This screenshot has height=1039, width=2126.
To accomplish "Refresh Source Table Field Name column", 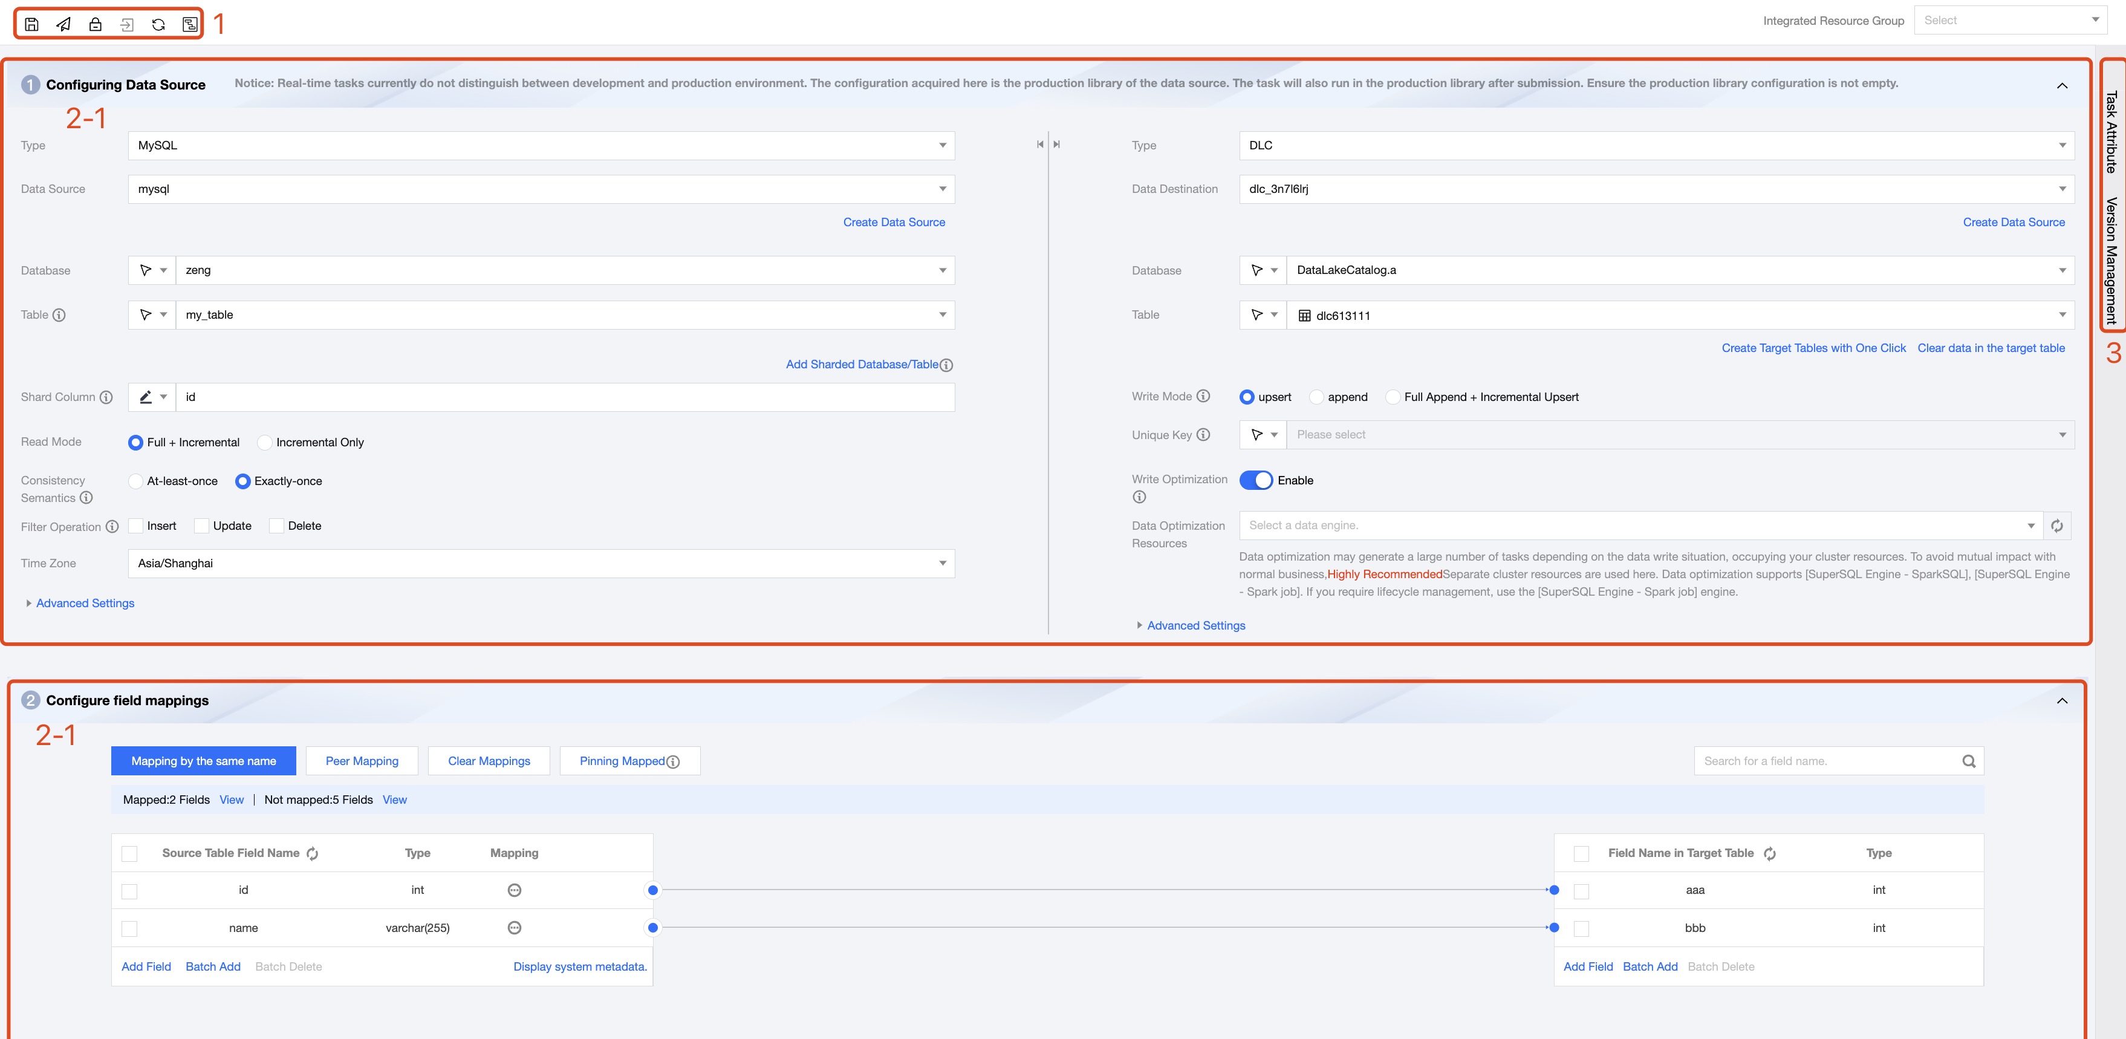I will [x=312, y=853].
